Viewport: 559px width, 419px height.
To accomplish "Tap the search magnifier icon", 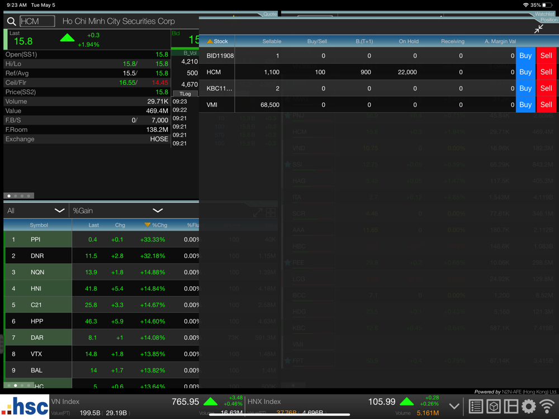I will 11,21.
